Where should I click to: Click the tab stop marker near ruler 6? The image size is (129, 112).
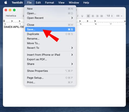[95, 21]
